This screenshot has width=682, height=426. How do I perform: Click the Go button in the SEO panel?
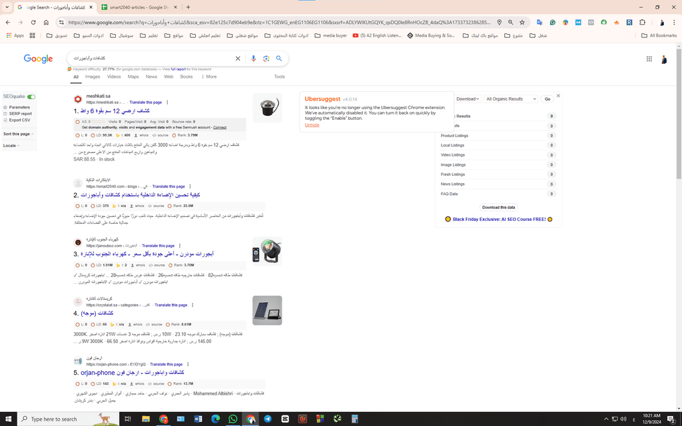point(547,99)
